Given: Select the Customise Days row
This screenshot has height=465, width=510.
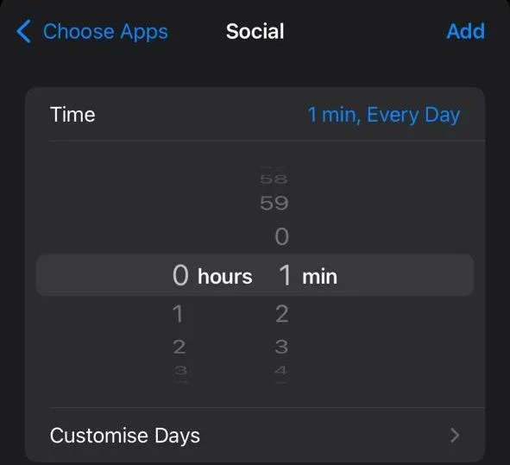Looking at the screenshot, I should pos(255,436).
